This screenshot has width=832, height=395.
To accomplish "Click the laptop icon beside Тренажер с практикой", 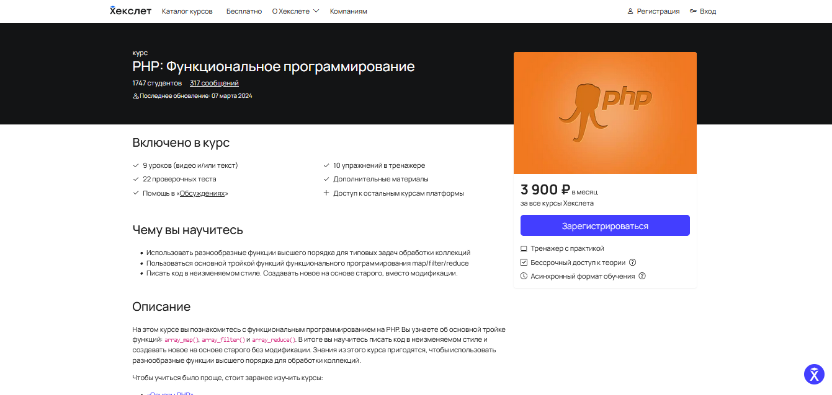I will pos(524,248).
